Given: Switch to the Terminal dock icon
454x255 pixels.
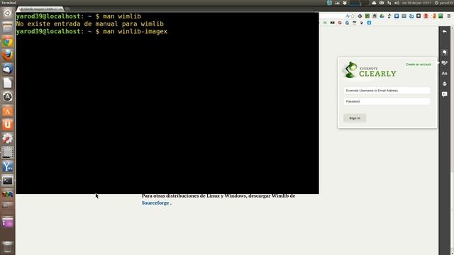Looking at the screenshot, I should click(x=8, y=181).
